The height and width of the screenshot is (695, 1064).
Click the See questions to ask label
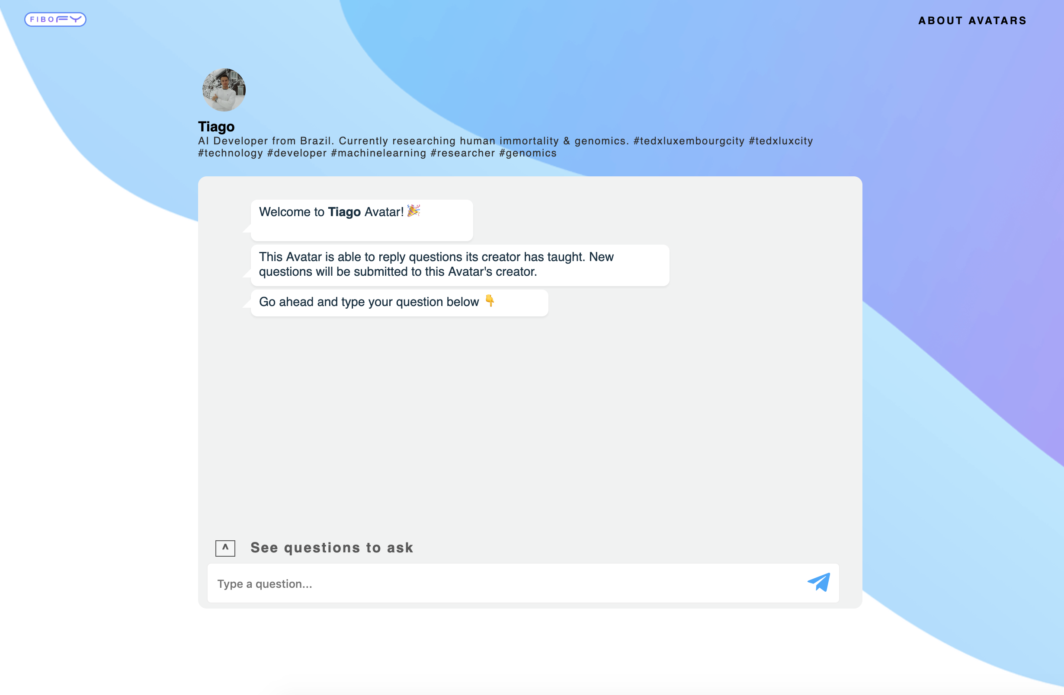point(332,548)
